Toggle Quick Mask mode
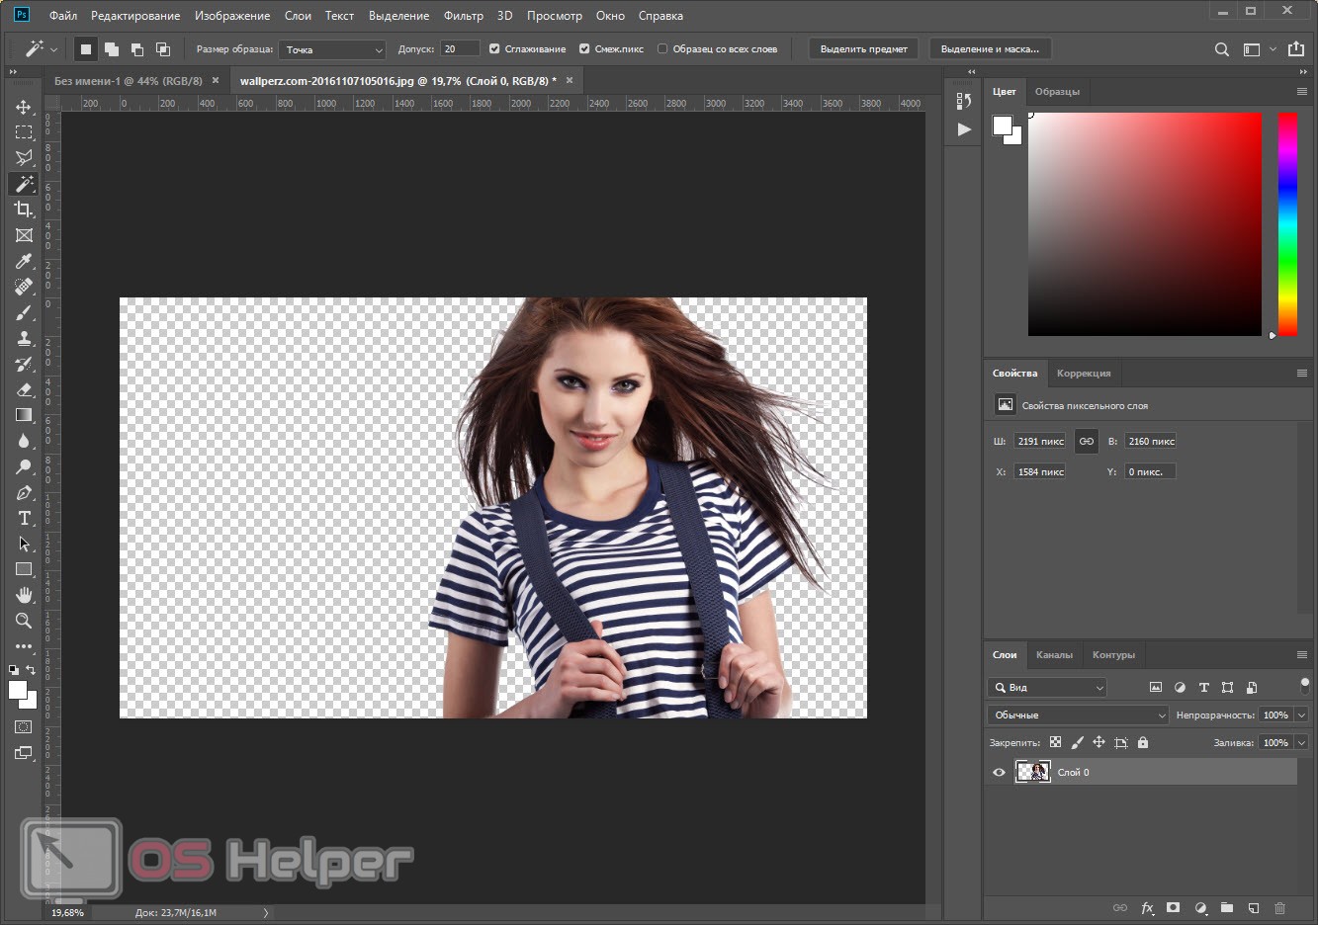1318x925 pixels. pyautogui.click(x=23, y=726)
